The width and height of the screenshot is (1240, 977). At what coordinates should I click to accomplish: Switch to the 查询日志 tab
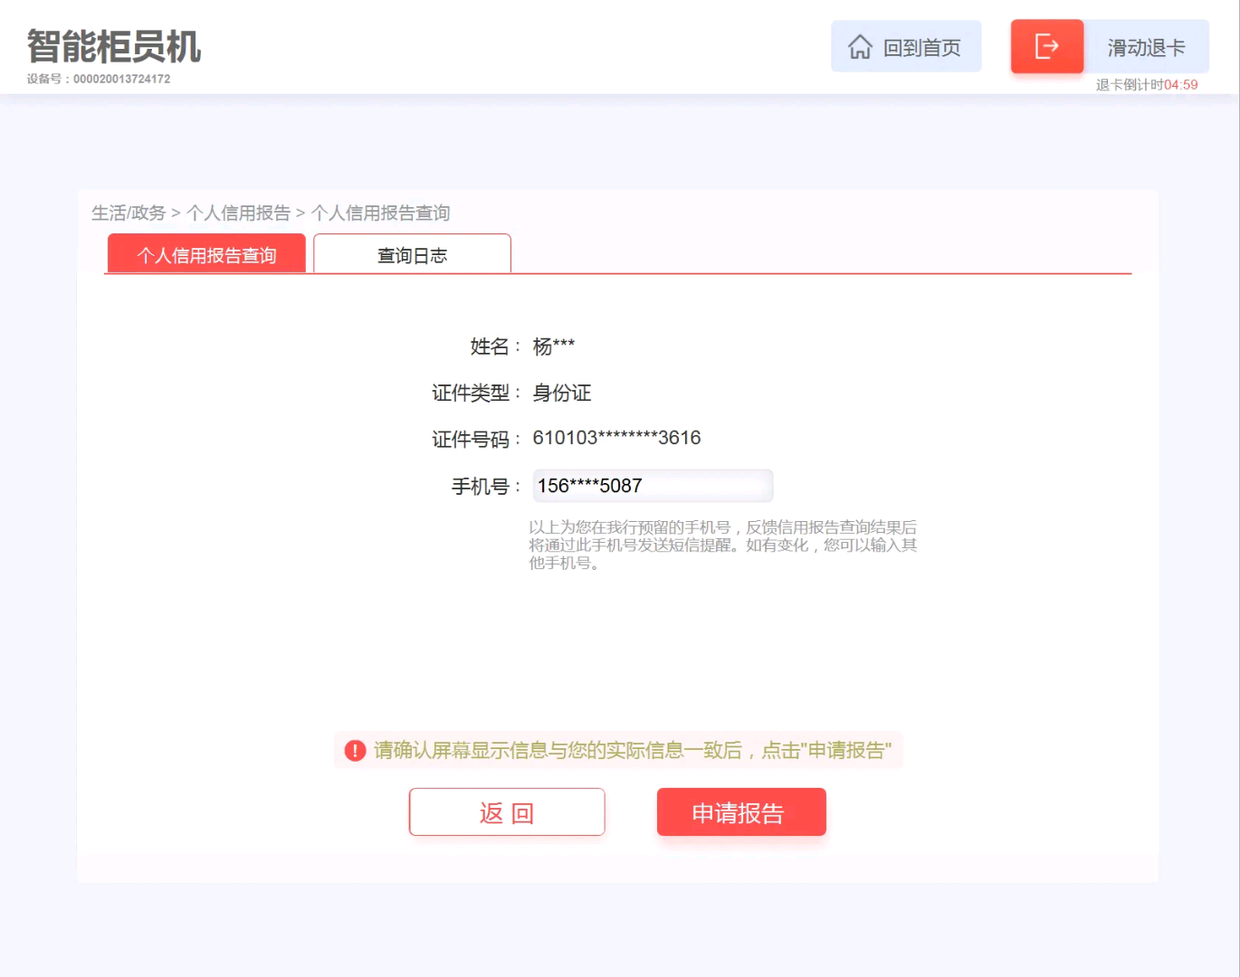(x=412, y=254)
